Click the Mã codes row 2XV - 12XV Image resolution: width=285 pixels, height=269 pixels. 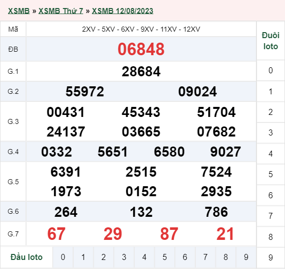[141, 29]
